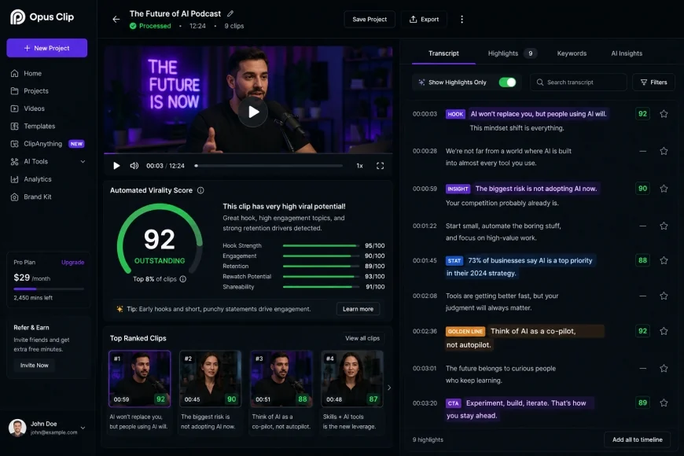Open ranked clip #3 thumbnail

[281, 379]
